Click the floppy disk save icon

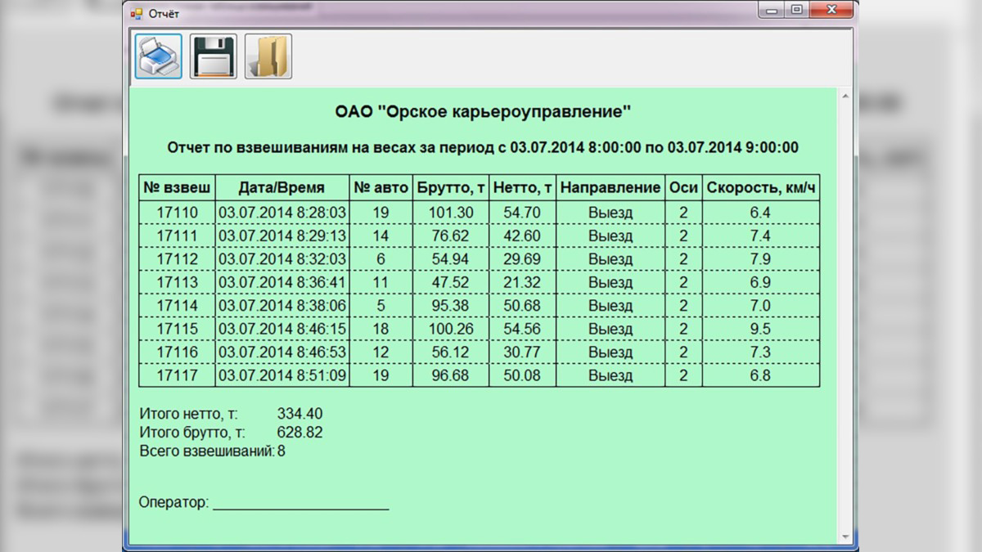[213, 56]
